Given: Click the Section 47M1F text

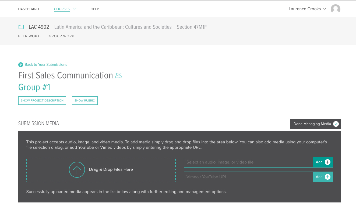Looking at the screenshot, I should click(x=192, y=27).
